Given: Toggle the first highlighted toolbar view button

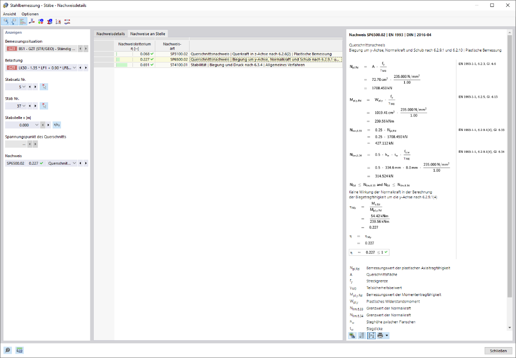Looking at the screenshot, I should 5,22.
